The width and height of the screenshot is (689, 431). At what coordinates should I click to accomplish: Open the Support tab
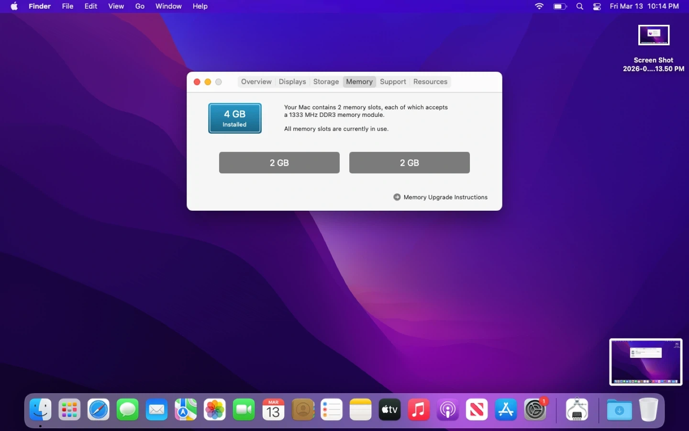pyautogui.click(x=393, y=82)
